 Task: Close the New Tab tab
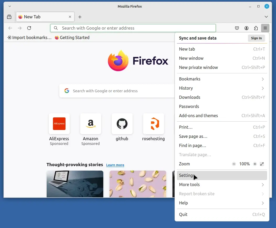pyautogui.click(x=70, y=17)
